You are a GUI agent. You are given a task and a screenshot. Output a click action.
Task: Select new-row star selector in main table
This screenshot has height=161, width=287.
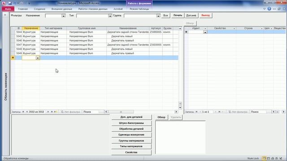(13, 58)
